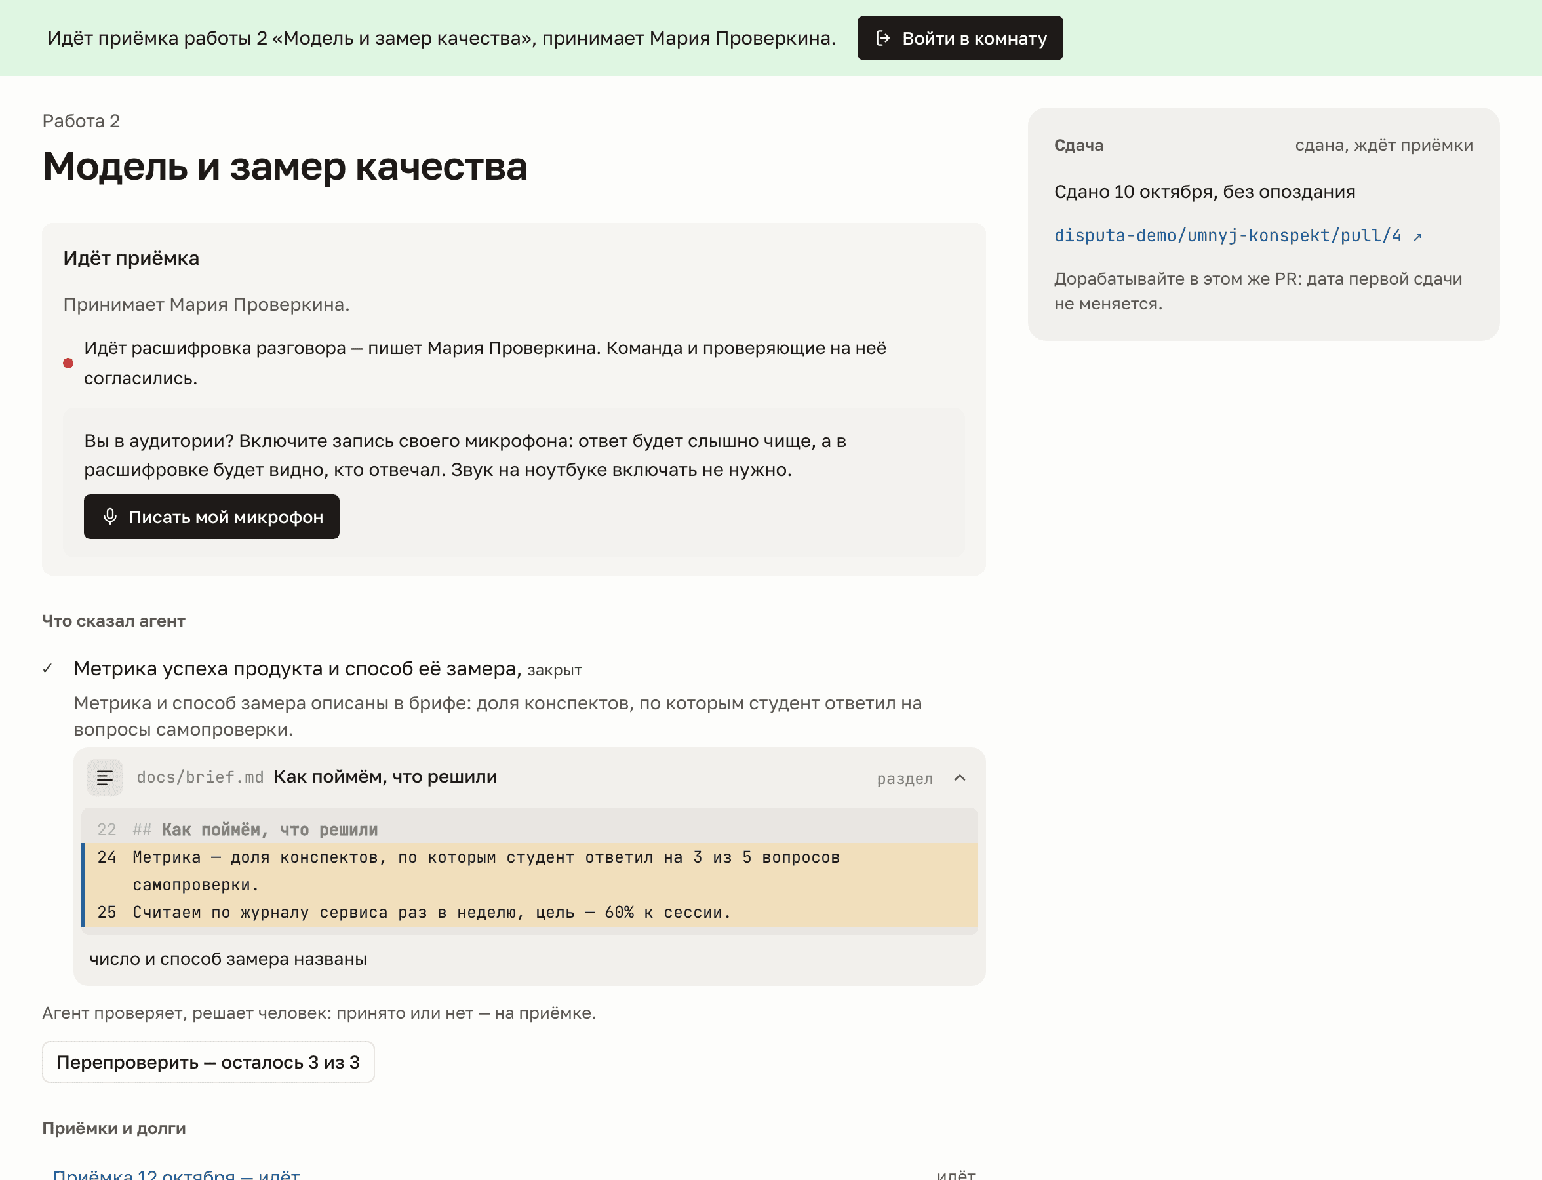Viewport: 1542px width, 1180px height.
Task: Click the «Идёт приёмка» card heading
Action: [131, 258]
